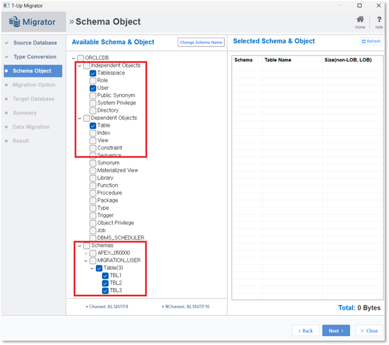
Task: Click the Source Database completed checkmark icon
Action: tap(7, 43)
